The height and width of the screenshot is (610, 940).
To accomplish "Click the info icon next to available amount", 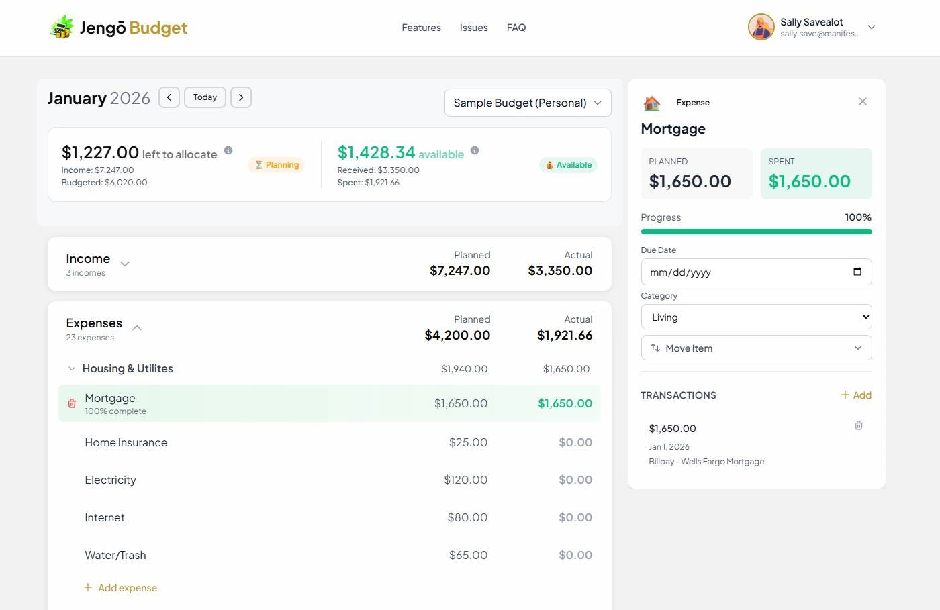I will click(475, 150).
